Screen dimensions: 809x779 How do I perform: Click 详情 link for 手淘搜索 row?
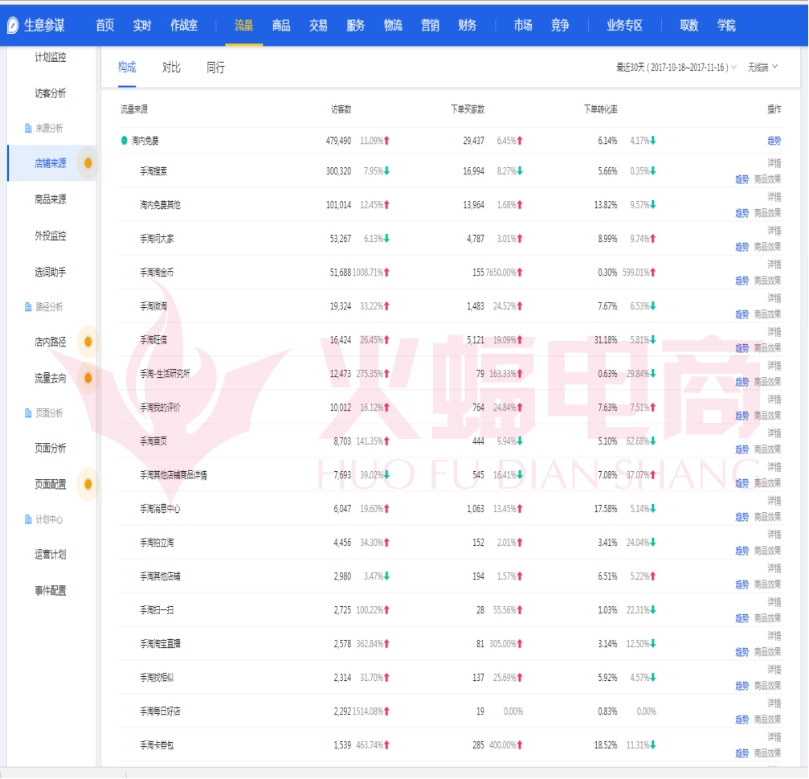click(774, 163)
